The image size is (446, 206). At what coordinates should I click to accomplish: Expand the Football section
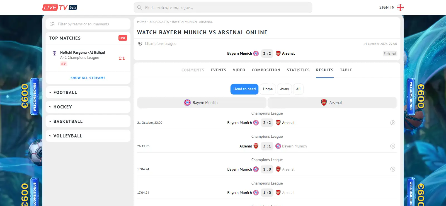(x=88, y=92)
